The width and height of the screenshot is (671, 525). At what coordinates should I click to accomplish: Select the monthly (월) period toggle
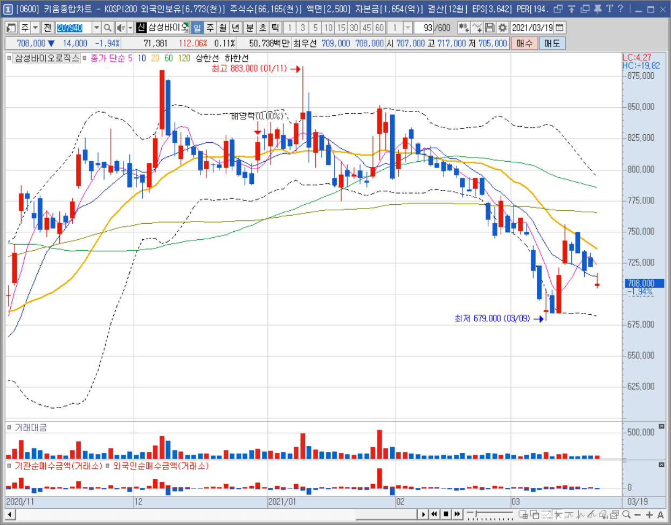pyautogui.click(x=223, y=27)
